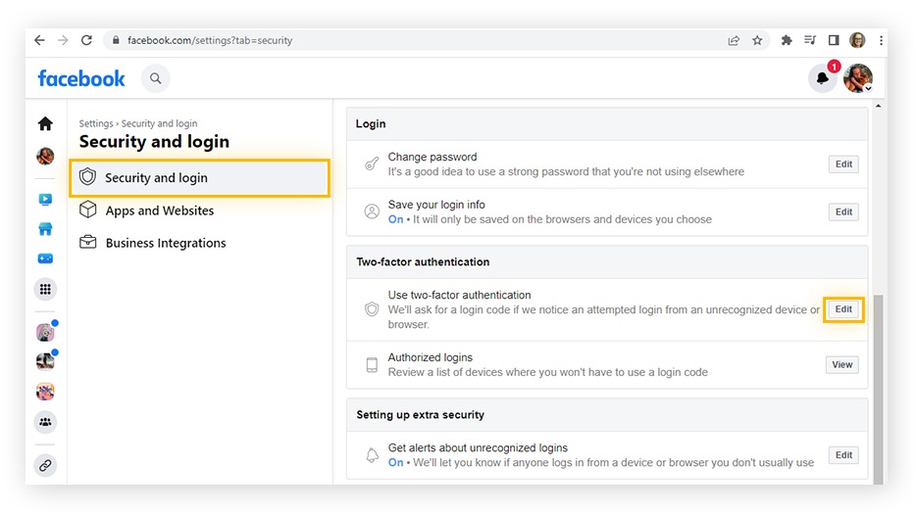Open the Chrome three-dot menu
This screenshot has width=916, height=515.
(881, 40)
